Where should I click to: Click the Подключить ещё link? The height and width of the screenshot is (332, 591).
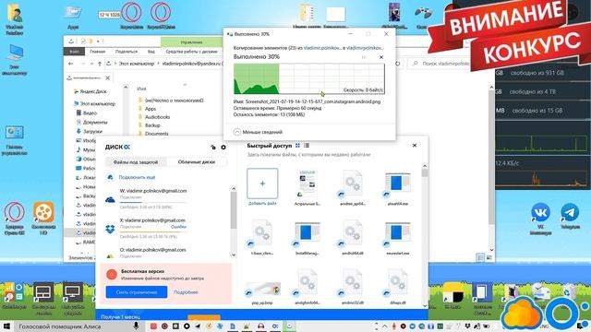(137, 177)
